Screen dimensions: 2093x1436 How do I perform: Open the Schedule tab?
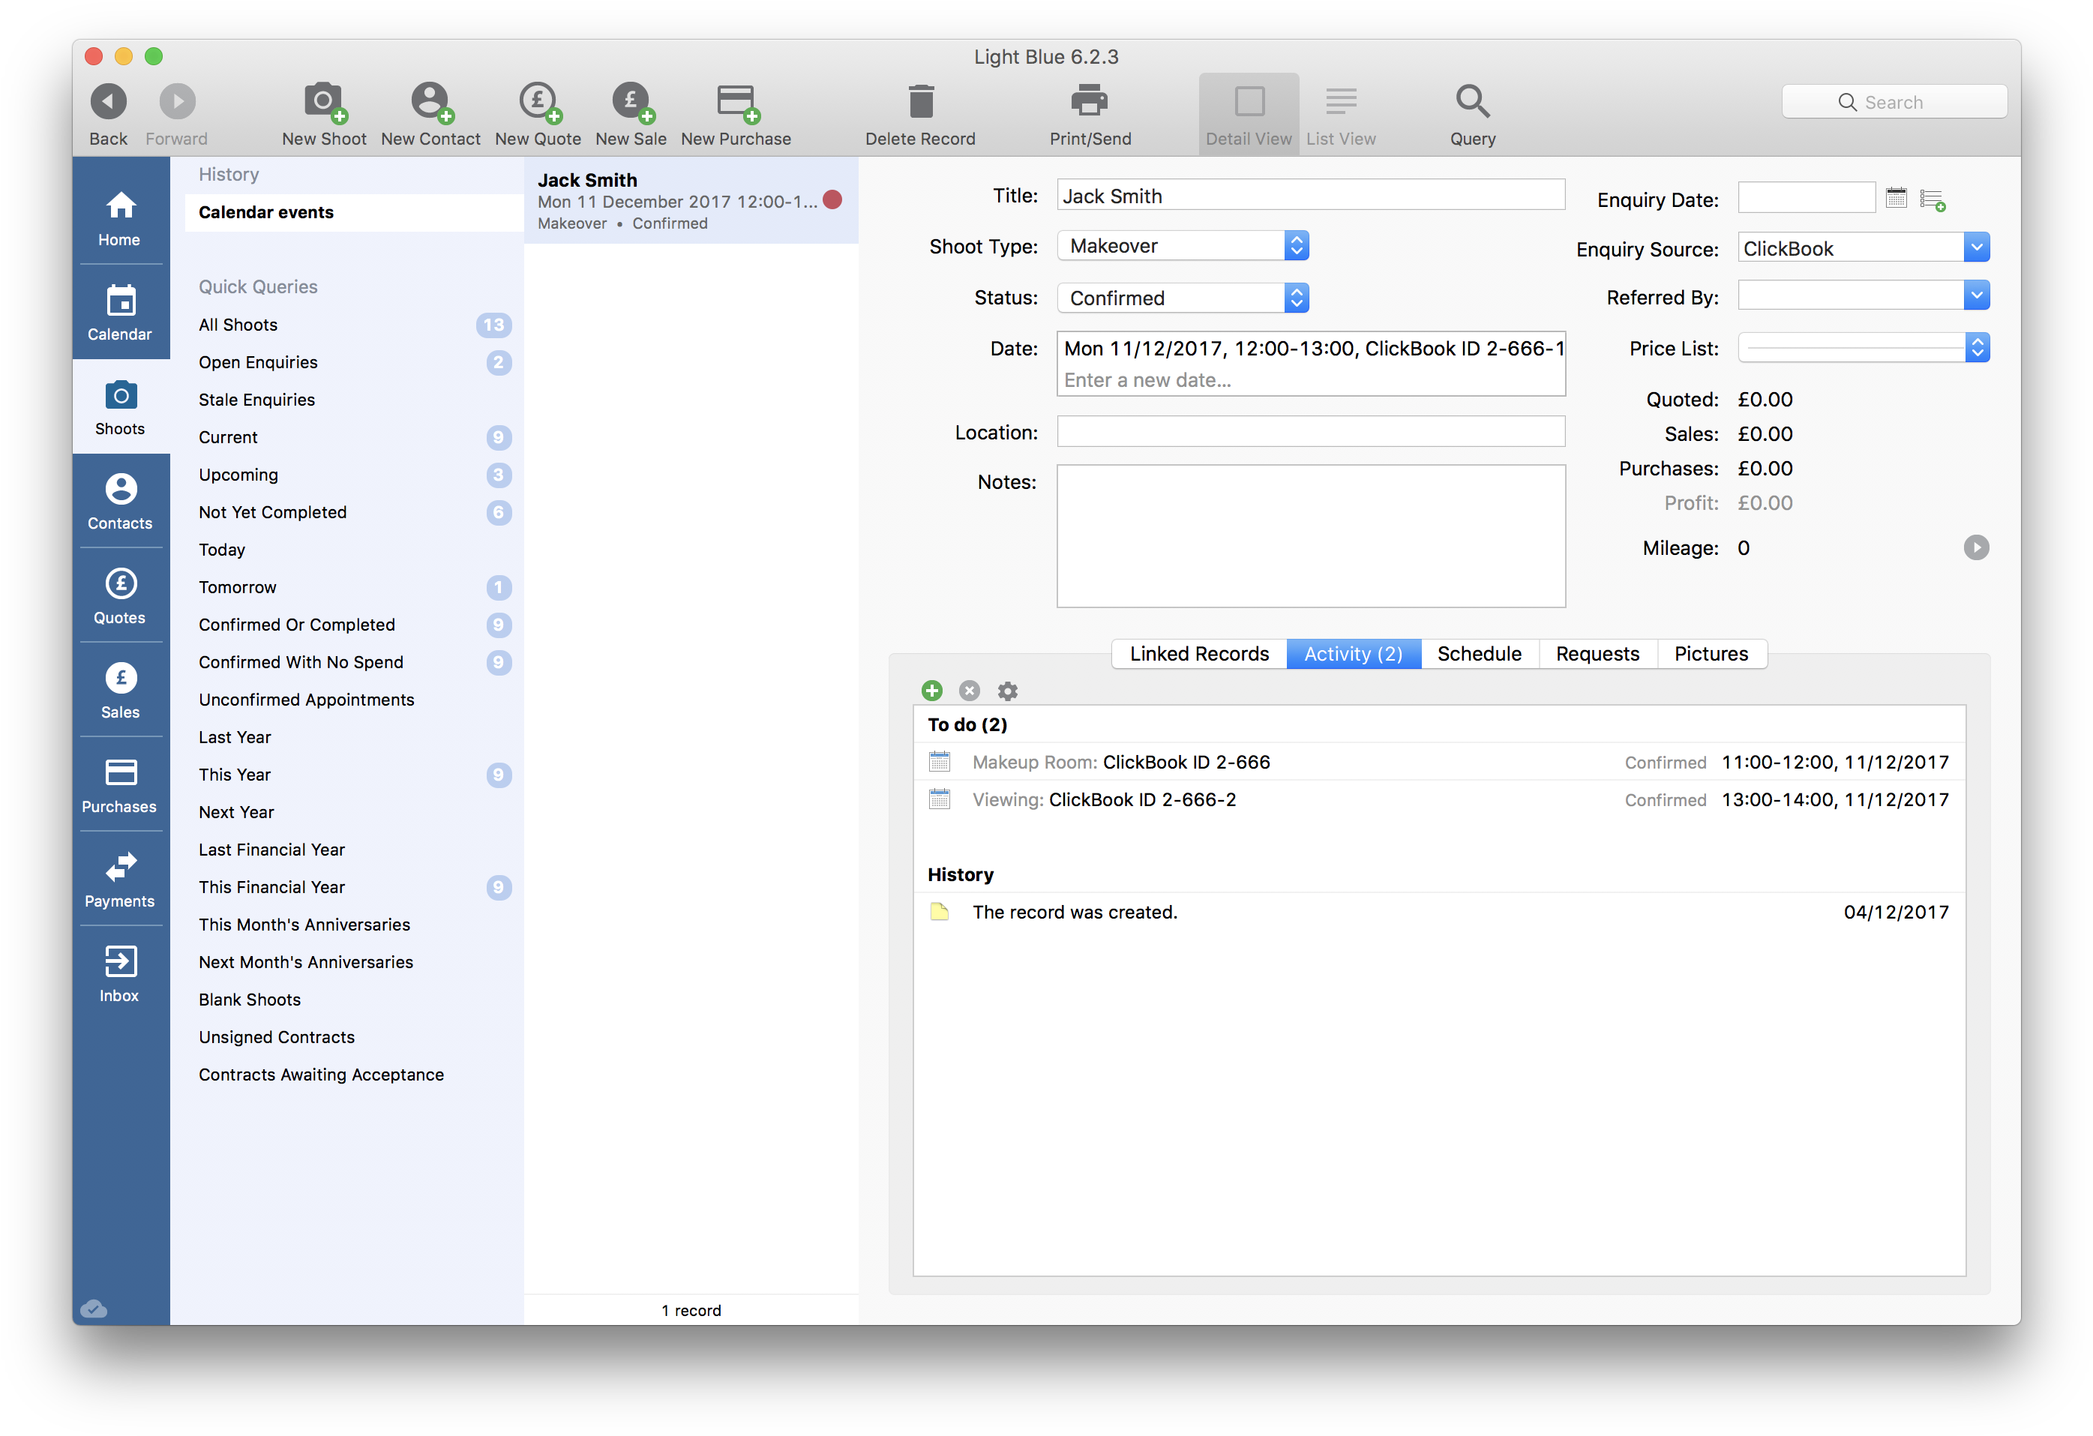[x=1479, y=654]
